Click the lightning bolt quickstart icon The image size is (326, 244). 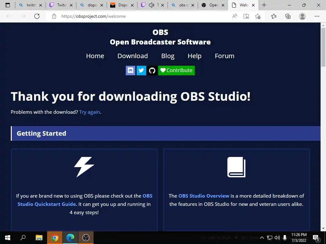(x=84, y=167)
